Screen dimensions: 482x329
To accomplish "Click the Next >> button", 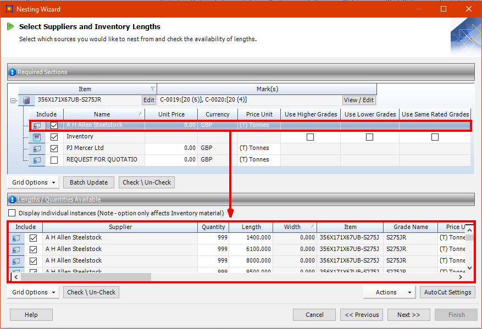I will pos(408,315).
